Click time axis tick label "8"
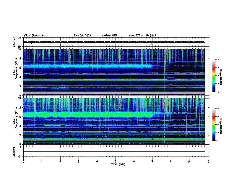 pyautogui.click(x=171, y=161)
